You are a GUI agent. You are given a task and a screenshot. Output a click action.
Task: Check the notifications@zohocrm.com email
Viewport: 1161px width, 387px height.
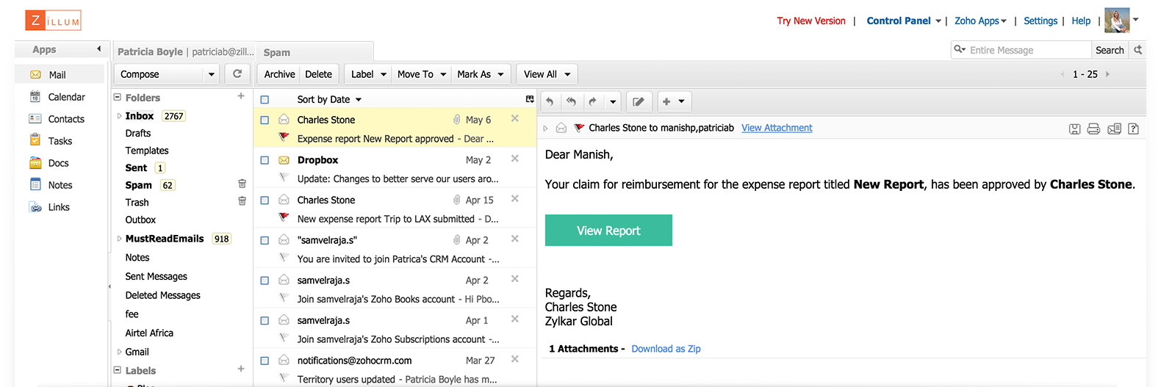(265, 361)
